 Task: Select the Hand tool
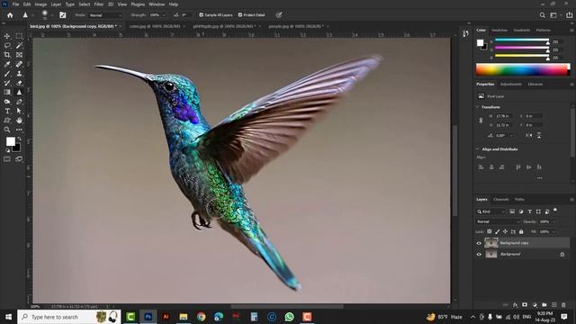(19, 120)
